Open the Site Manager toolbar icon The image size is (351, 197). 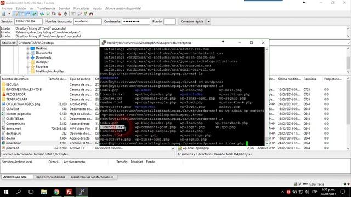pos(4,14)
